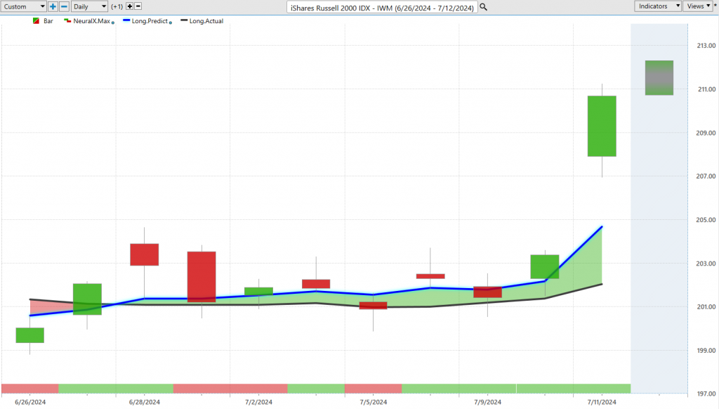Select the forecast range bar for 7/12/2024
Screen dimensions: 719x409
point(659,78)
